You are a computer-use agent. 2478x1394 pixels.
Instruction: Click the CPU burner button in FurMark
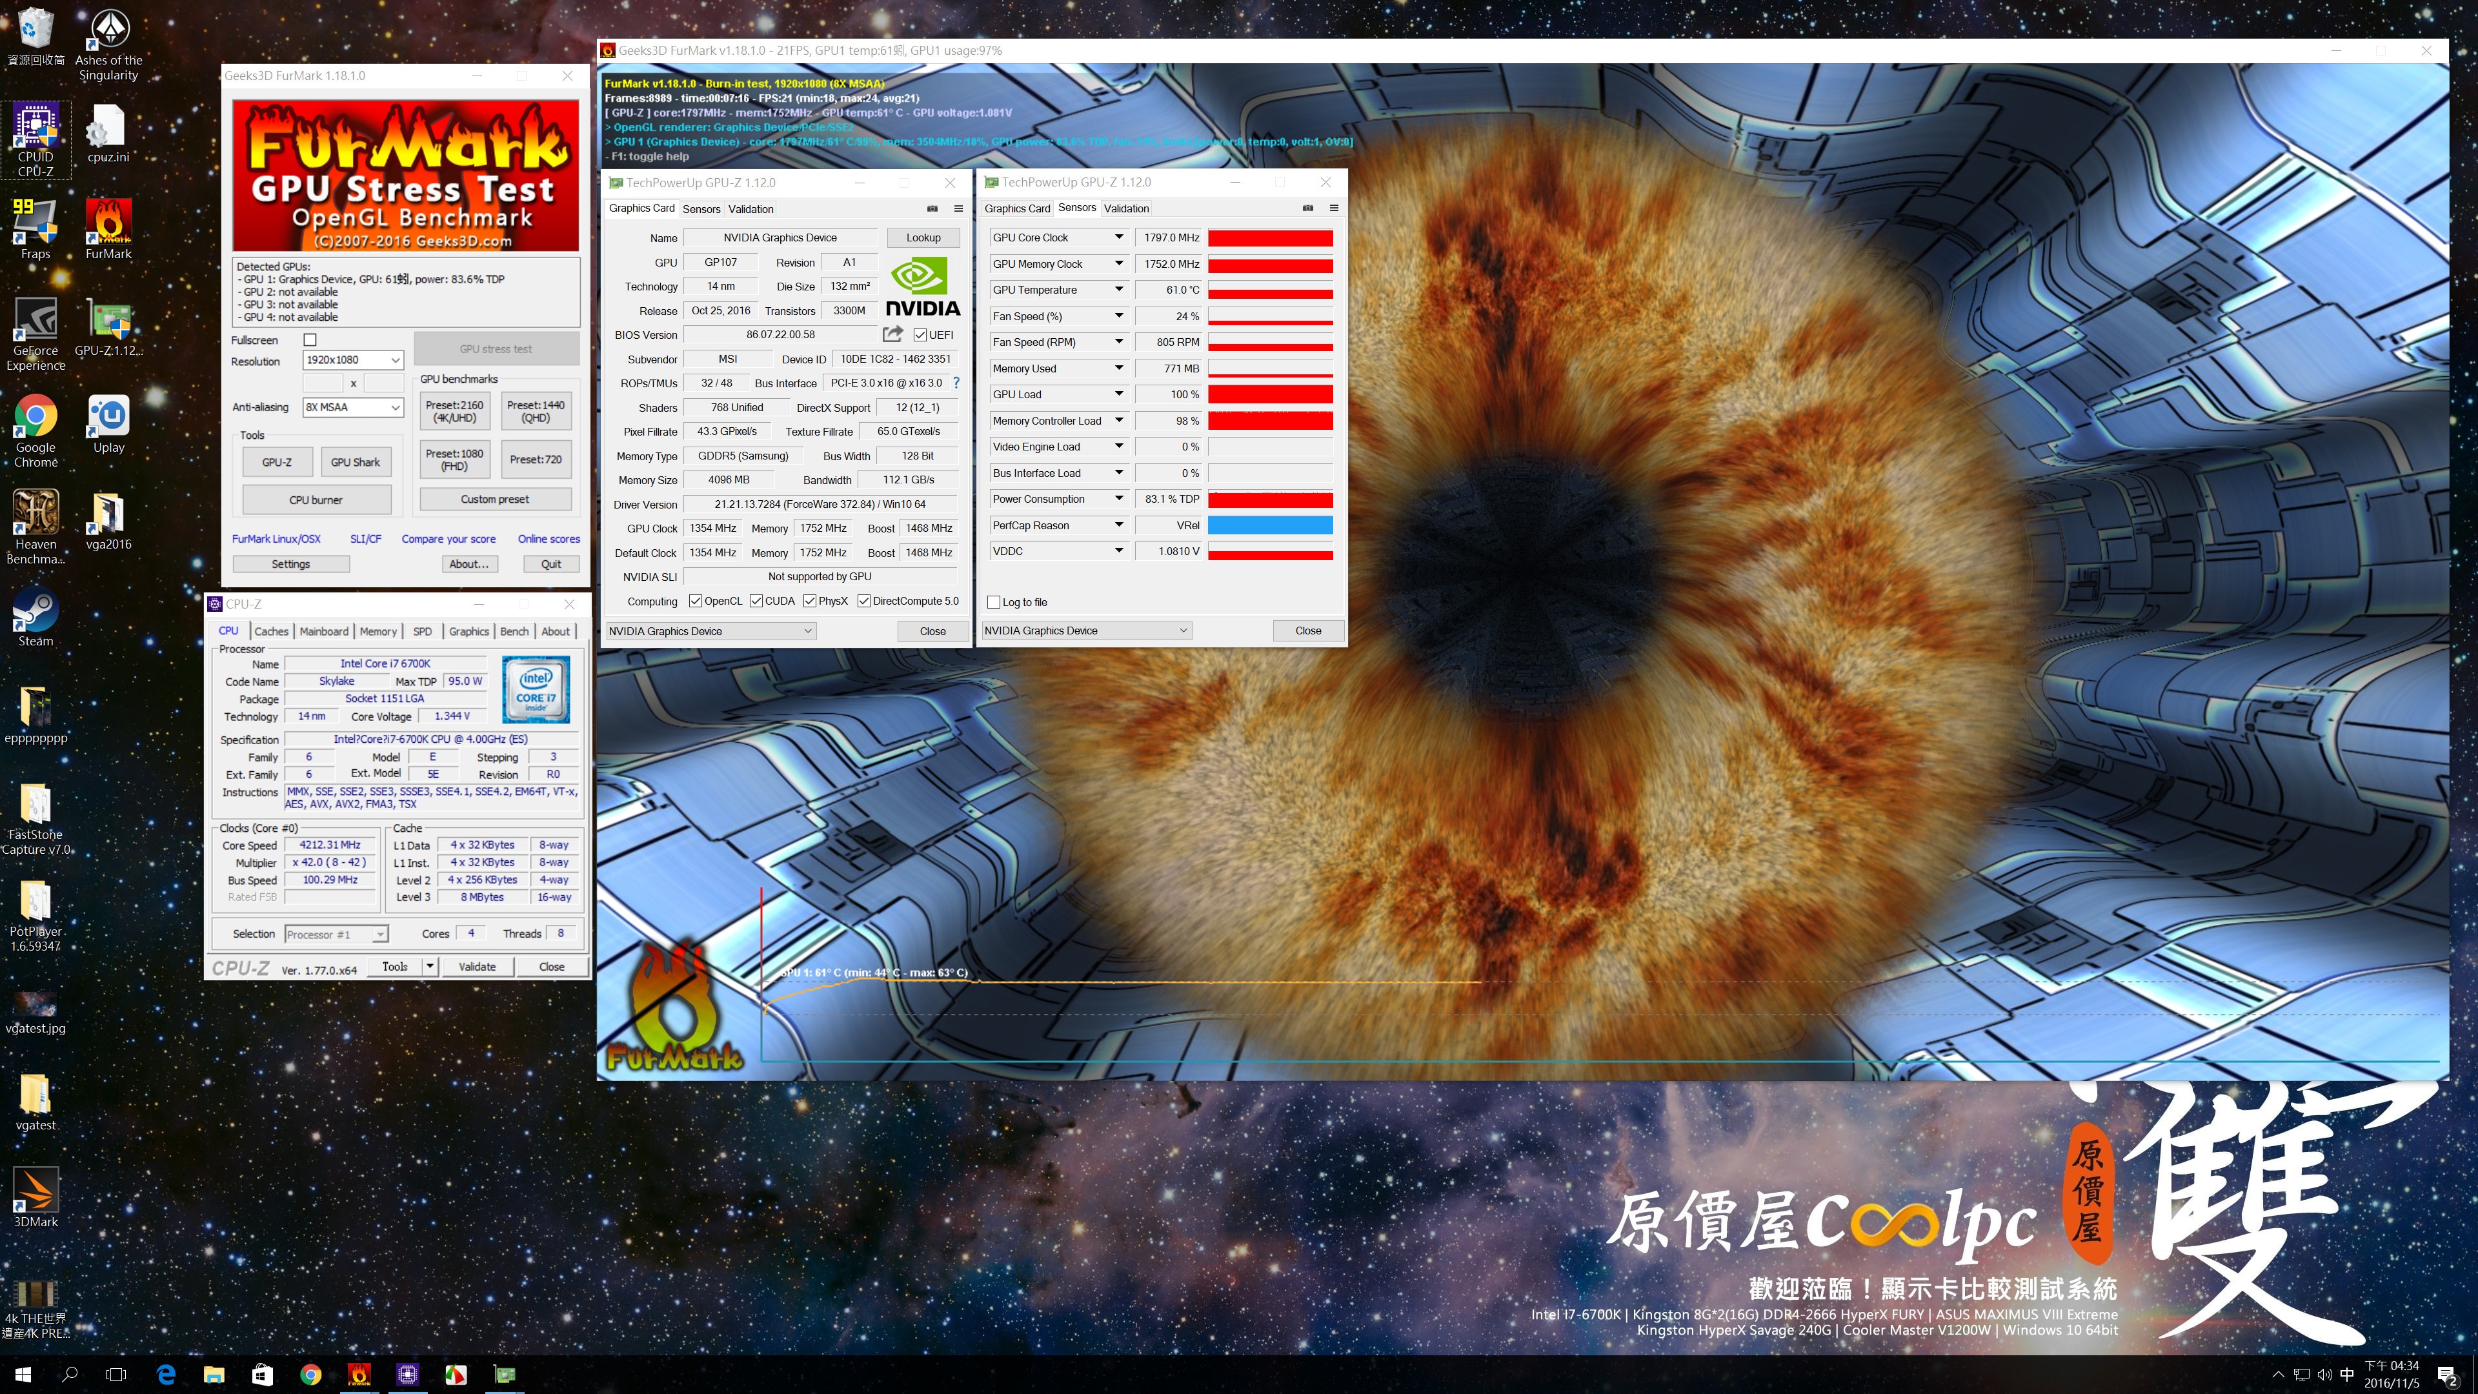pyautogui.click(x=316, y=500)
